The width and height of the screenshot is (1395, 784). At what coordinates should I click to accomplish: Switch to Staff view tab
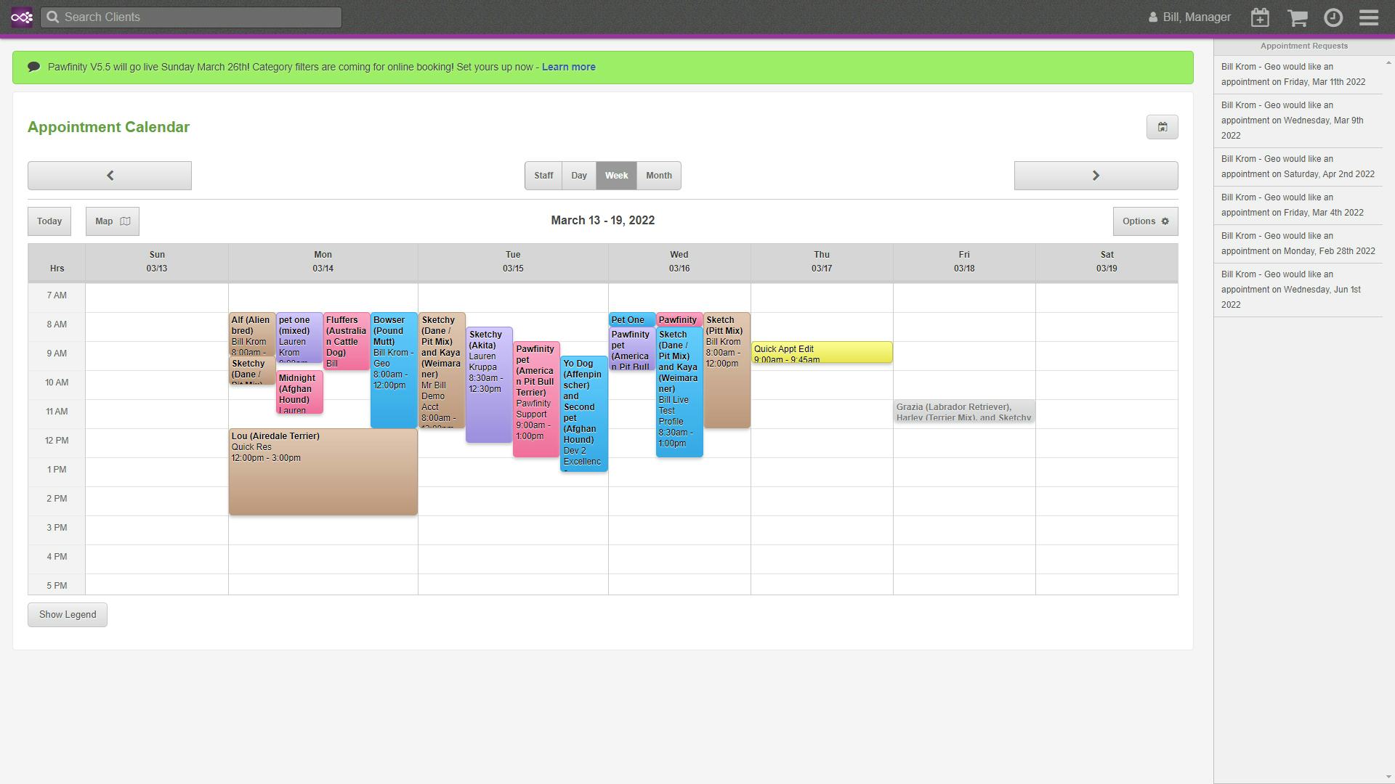coord(543,175)
